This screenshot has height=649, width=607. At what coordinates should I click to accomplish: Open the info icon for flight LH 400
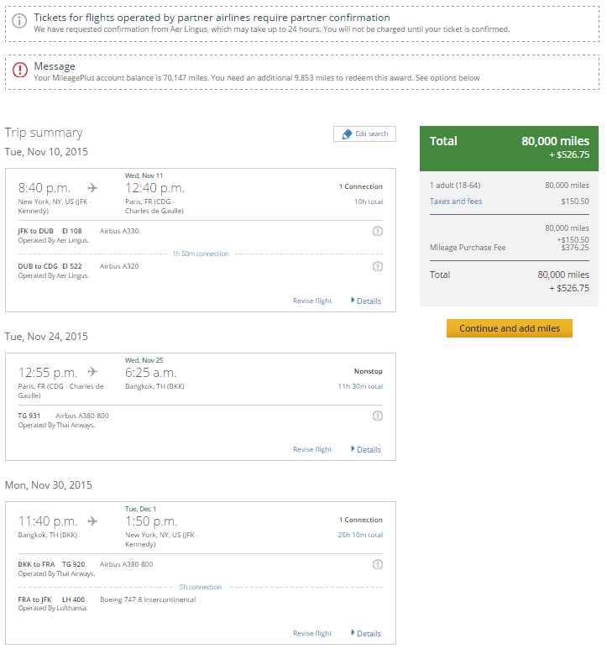(x=378, y=599)
